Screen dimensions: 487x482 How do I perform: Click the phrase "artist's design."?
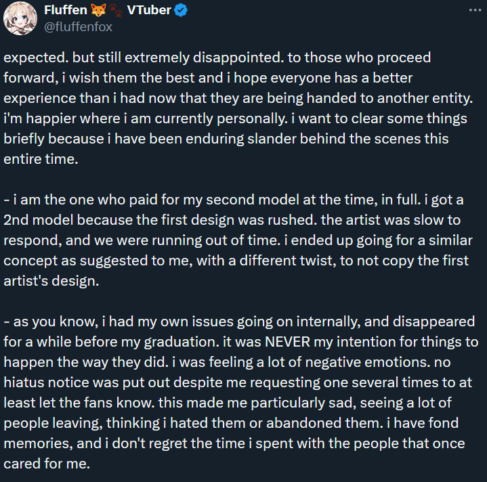tap(51, 281)
